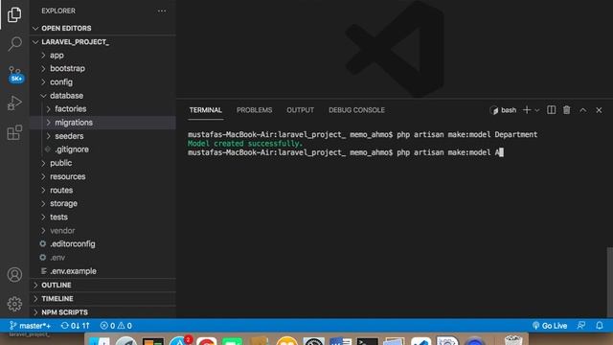This screenshot has width=613, height=345.
Task: Expand the seeders folder
Action: pyautogui.click(x=103, y=136)
